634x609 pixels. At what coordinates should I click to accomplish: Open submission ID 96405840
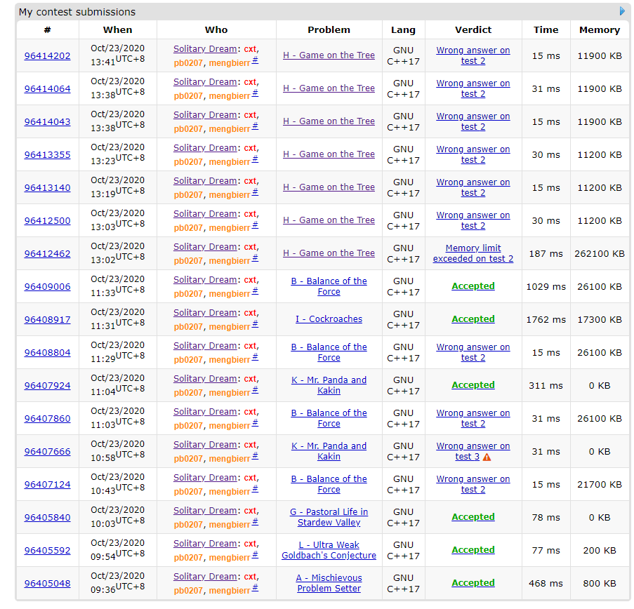pos(47,518)
